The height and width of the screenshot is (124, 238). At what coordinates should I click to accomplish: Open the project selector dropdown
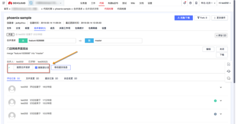pos(48,3)
